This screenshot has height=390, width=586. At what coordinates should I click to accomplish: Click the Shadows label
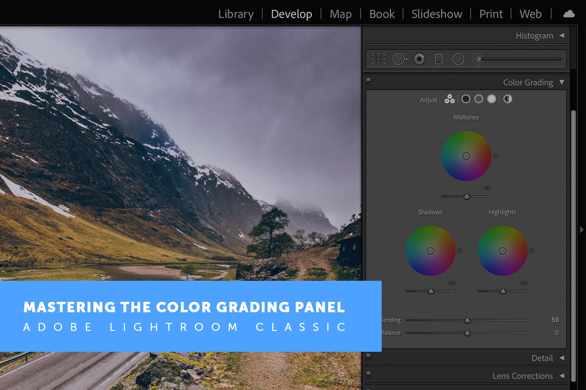pyautogui.click(x=430, y=212)
